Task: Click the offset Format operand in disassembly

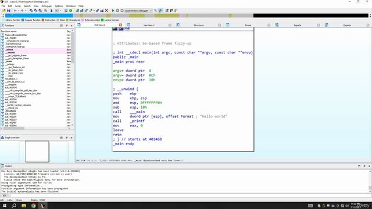Action: pos(180,116)
